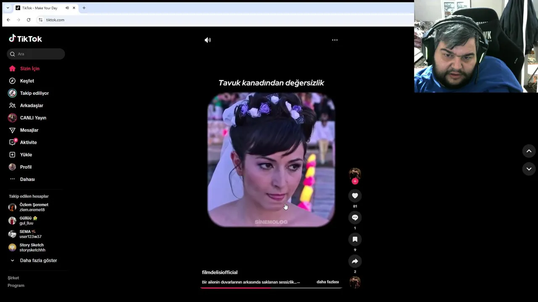Viewport: 538px width, 302px height.
Task: Expand the Dahası menu
Action: pyautogui.click(x=22, y=179)
